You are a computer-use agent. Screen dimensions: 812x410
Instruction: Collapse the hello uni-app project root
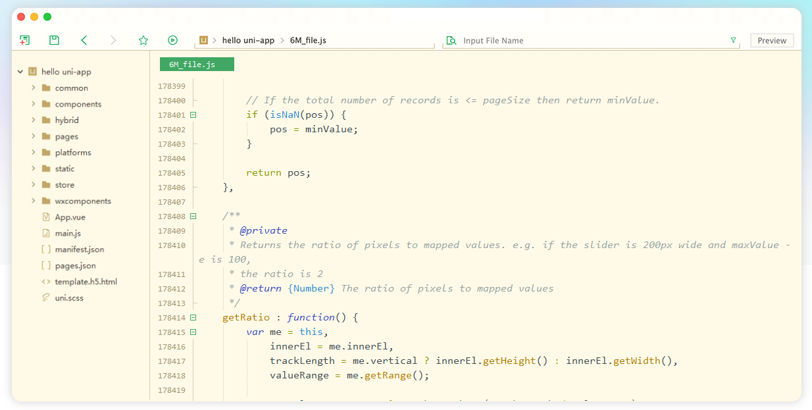click(x=20, y=72)
